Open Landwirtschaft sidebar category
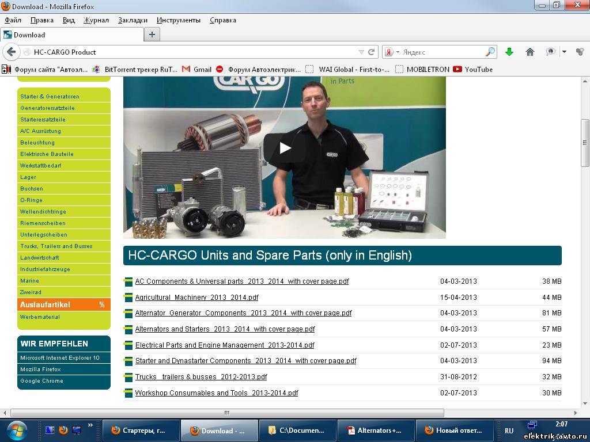 click(x=63, y=257)
